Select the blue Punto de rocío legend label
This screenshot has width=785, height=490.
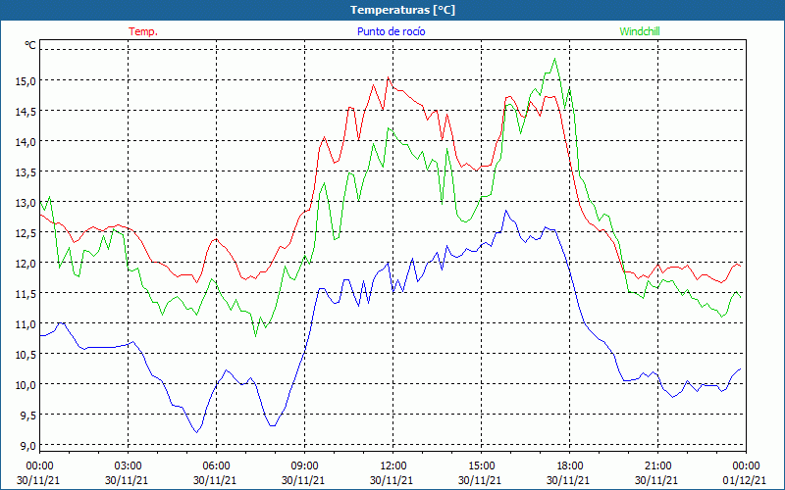click(x=391, y=31)
